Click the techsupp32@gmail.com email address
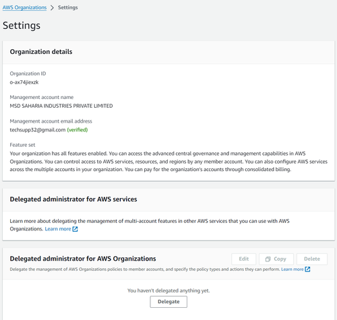Viewport: 337px width, 320px height. [x=38, y=130]
